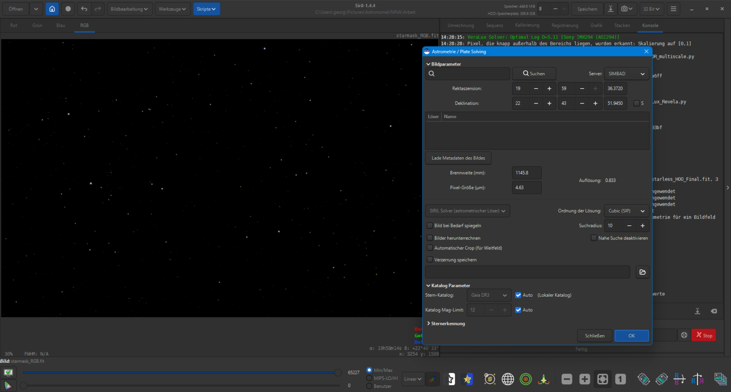Switch to the Rot channel tab
This screenshot has width=731, height=392.
[x=14, y=26]
